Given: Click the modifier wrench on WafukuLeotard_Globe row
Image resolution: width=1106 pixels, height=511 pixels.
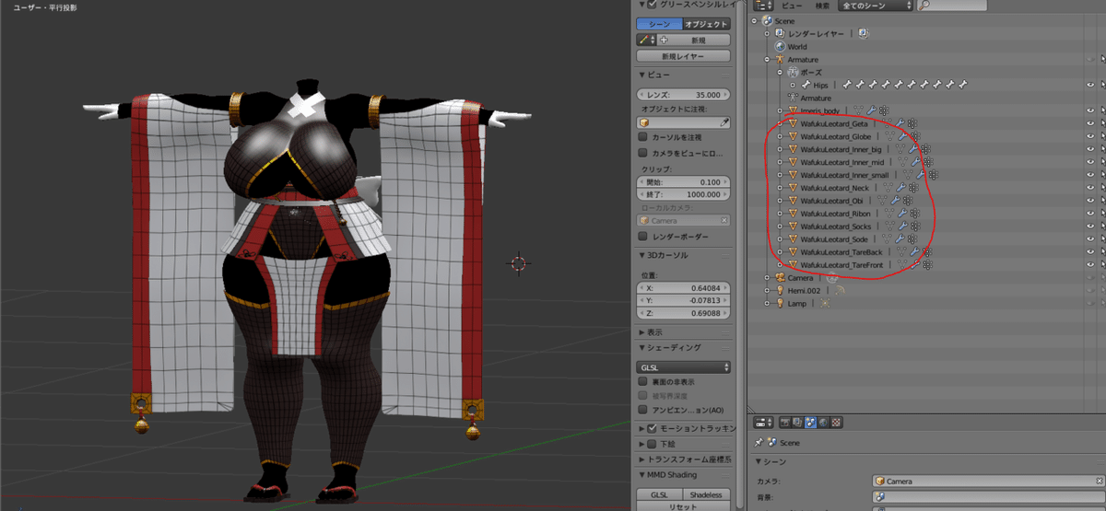Looking at the screenshot, I should coord(900,136).
